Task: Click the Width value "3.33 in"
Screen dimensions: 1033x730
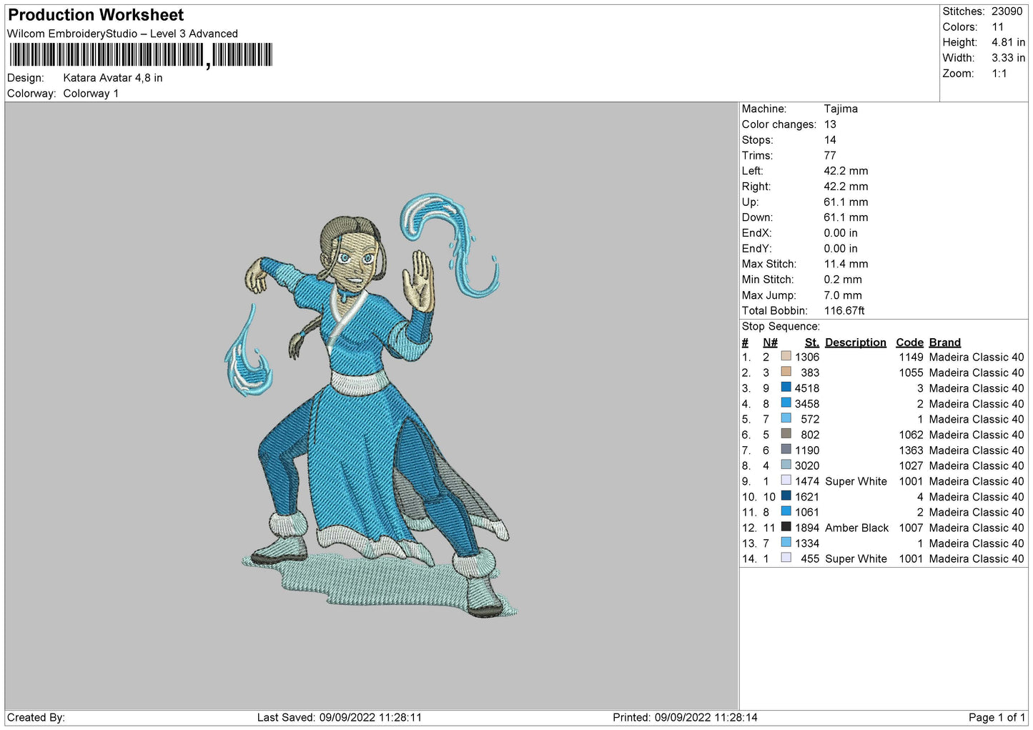Action: click(1009, 58)
